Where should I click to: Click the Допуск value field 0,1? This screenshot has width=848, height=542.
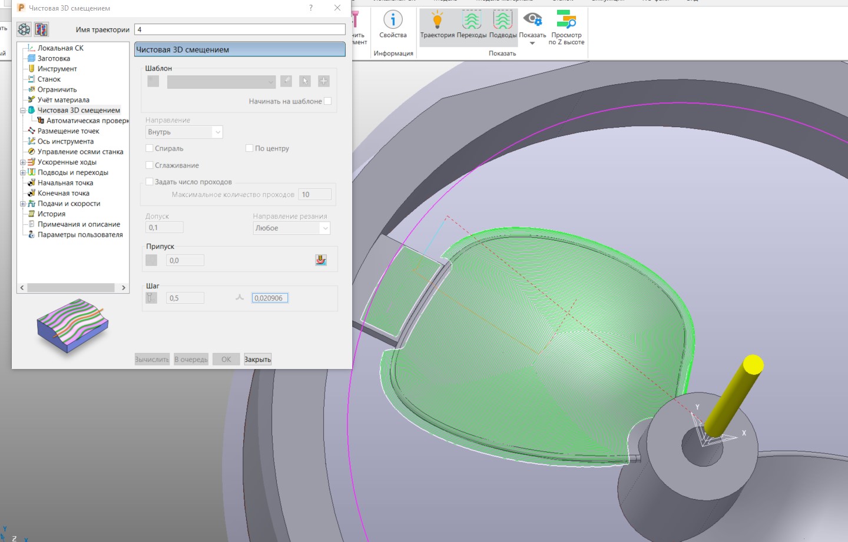pyautogui.click(x=164, y=228)
